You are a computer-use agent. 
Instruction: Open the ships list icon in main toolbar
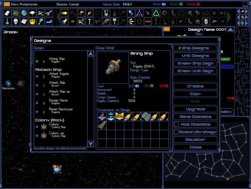[x=41, y=13]
